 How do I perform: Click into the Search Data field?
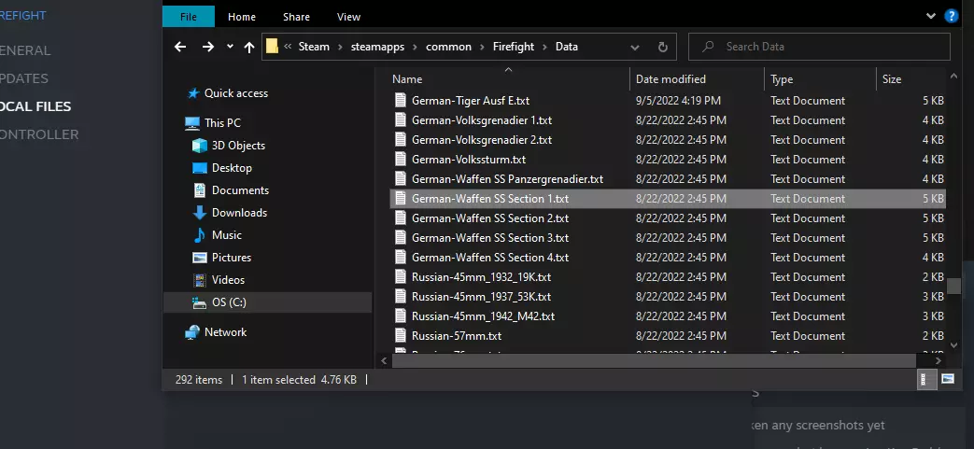(x=819, y=47)
